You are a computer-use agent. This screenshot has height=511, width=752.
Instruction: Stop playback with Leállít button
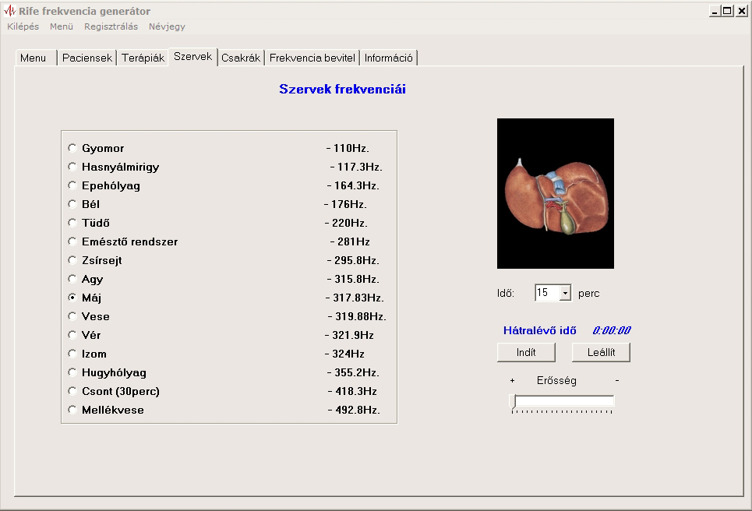click(x=601, y=352)
